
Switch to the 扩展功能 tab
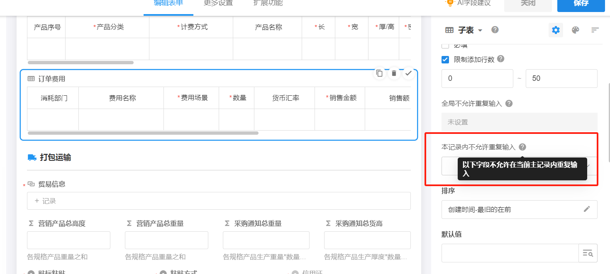(267, 3)
